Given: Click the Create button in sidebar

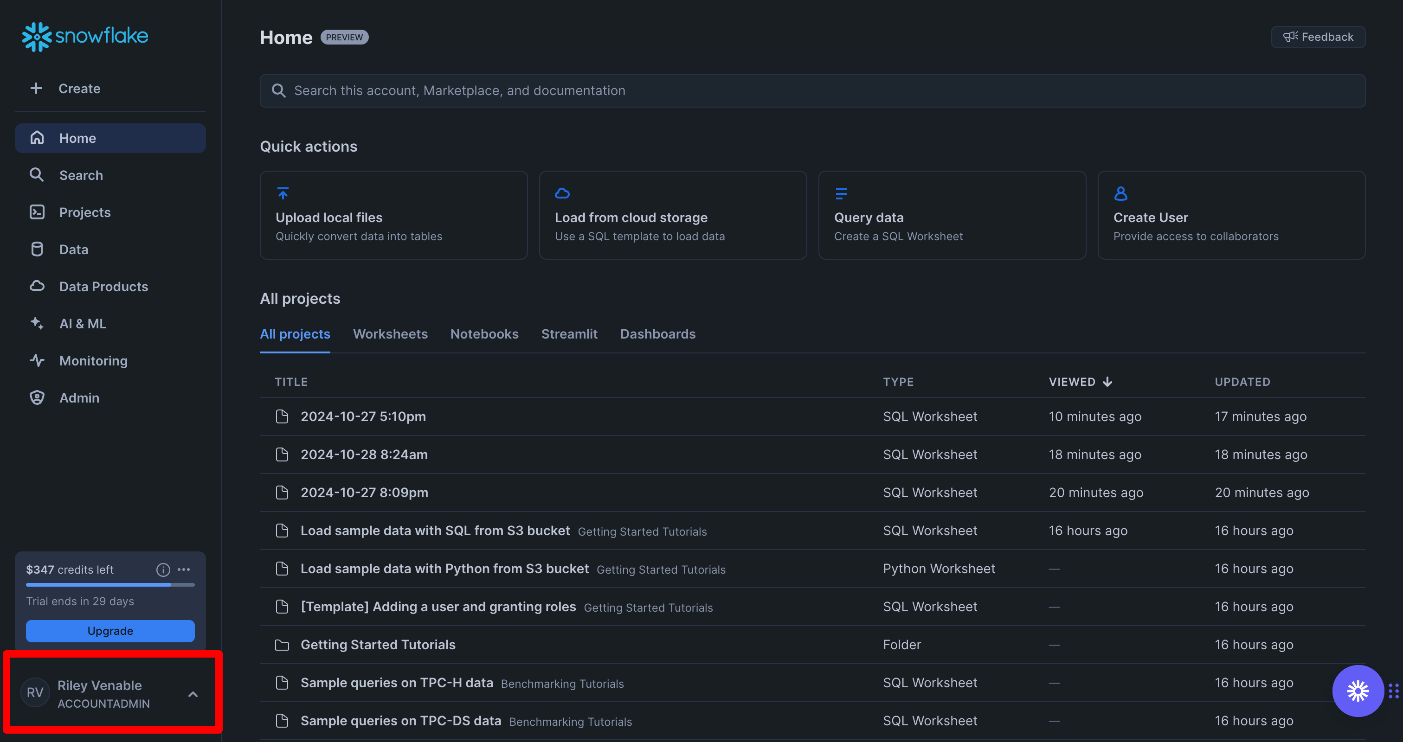Looking at the screenshot, I should pyautogui.click(x=110, y=88).
